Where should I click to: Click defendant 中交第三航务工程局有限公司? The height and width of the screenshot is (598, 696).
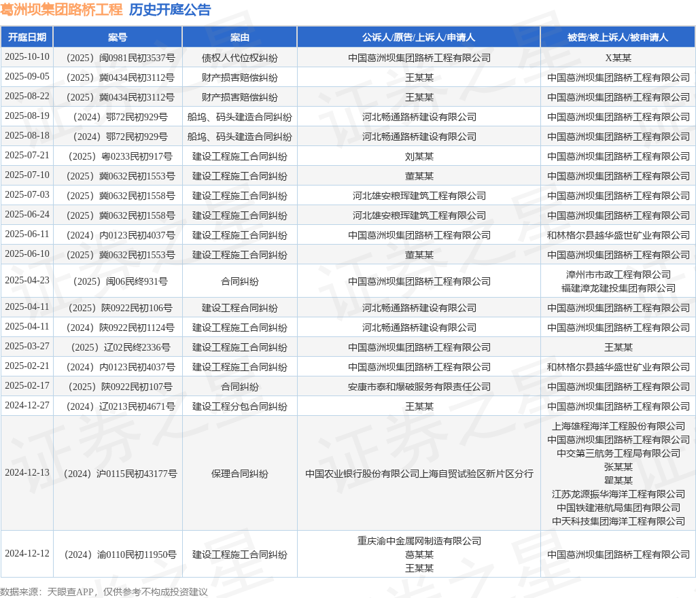click(618, 453)
